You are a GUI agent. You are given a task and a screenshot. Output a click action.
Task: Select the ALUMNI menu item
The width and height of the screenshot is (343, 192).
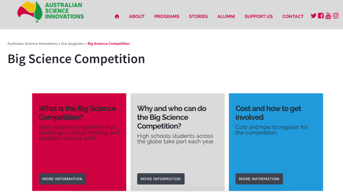(226, 17)
